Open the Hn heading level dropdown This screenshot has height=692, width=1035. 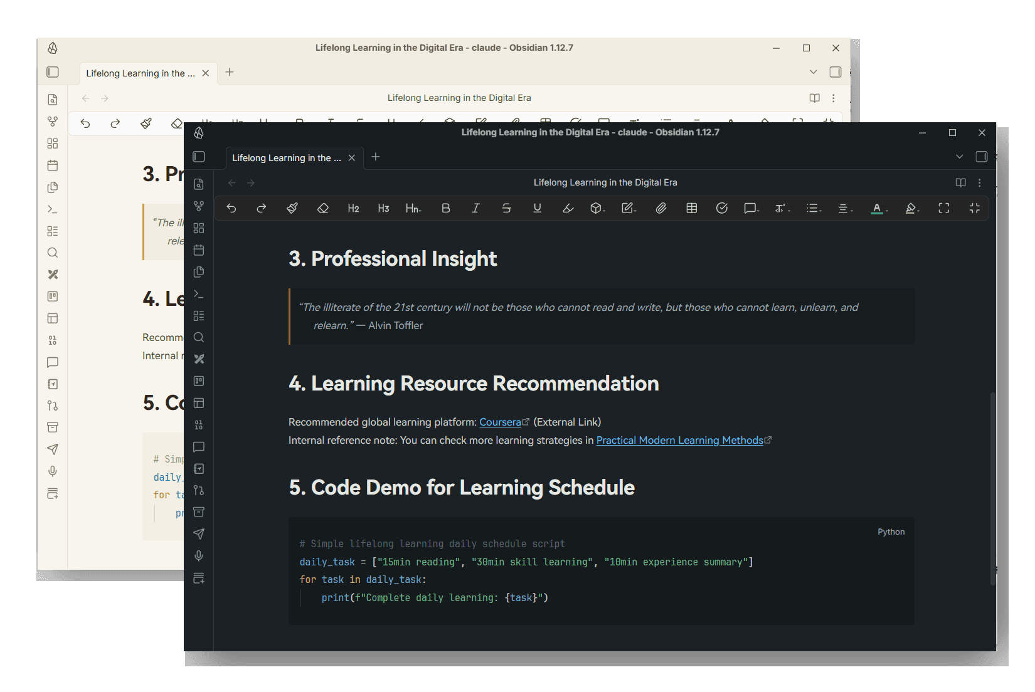point(413,208)
